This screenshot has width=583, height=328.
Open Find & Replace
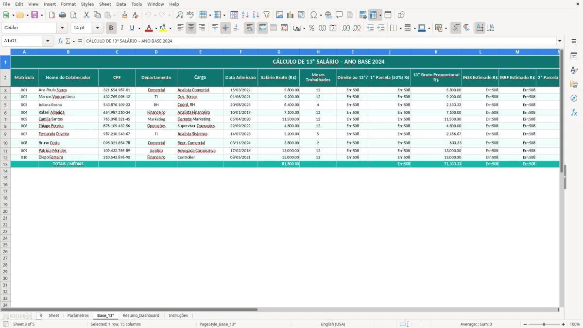tap(180, 15)
